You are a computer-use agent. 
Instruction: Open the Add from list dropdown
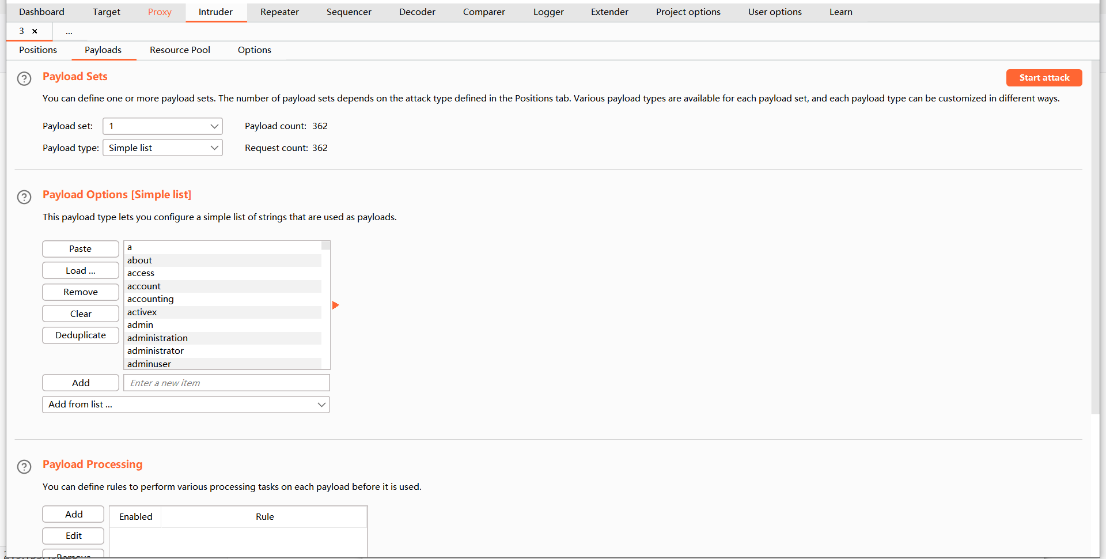click(x=186, y=405)
